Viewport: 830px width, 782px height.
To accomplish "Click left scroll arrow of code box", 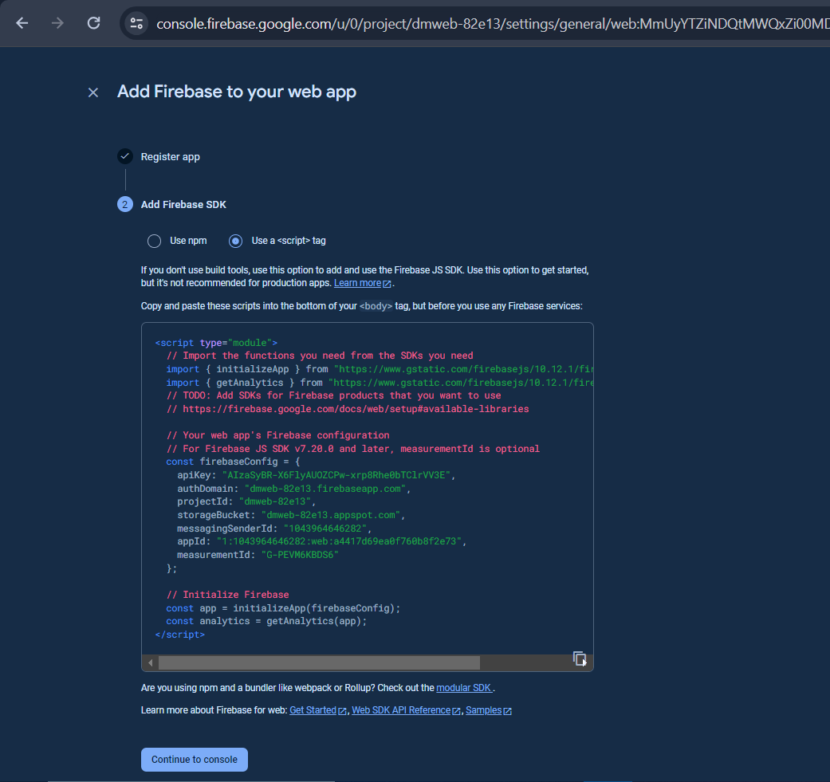I will [150, 662].
